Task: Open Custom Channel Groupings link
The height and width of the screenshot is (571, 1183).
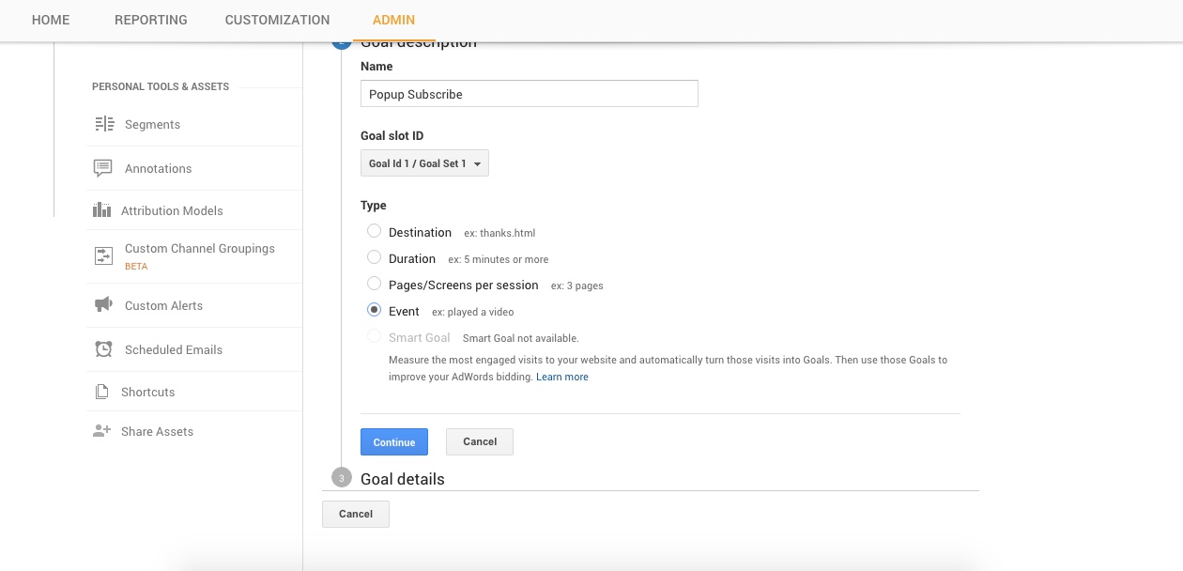Action: (x=200, y=248)
